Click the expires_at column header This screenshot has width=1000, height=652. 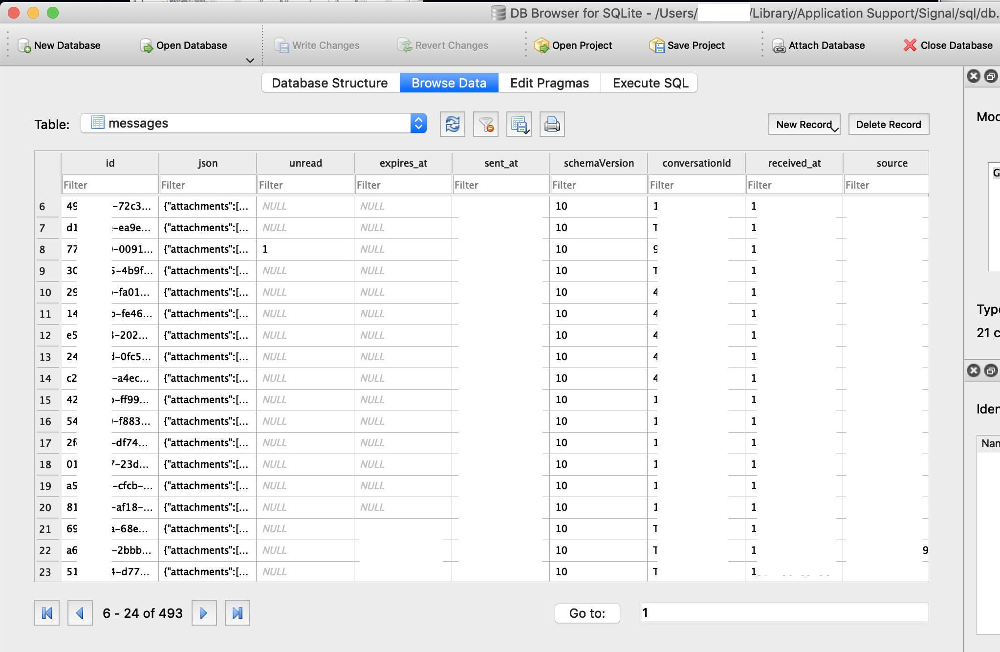point(403,163)
